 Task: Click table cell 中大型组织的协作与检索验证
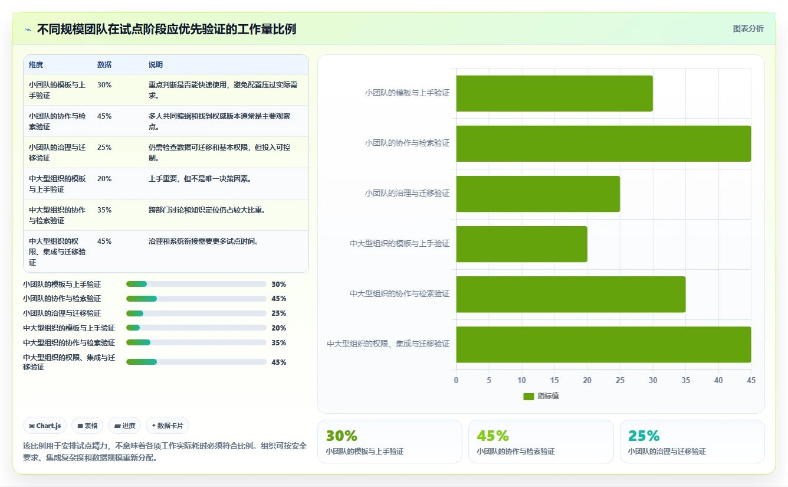tap(57, 215)
